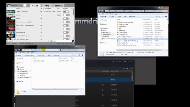Click the Filter Games search magnifier icon
Image resolution: width=190 pixels, height=107 pixels.
point(73,41)
